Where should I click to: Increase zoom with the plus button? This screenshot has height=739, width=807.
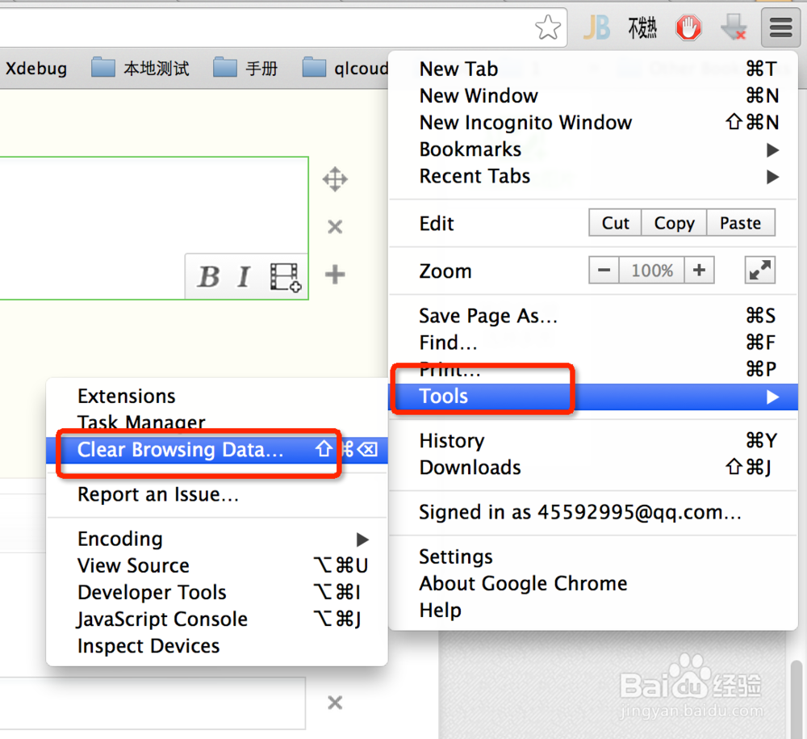tap(699, 270)
